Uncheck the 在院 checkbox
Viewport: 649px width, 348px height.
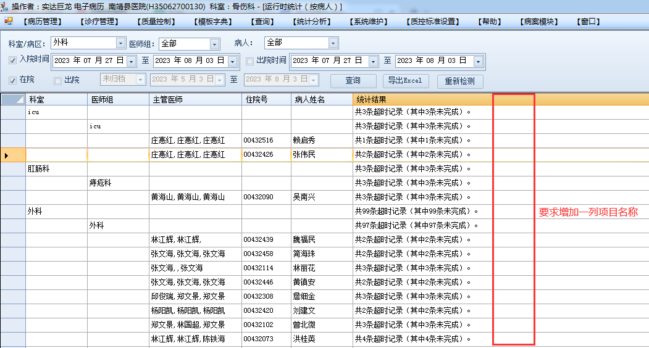point(12,80)
